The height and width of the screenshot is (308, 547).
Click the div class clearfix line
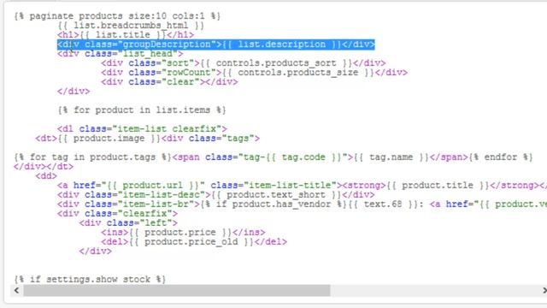coord(118,214)
